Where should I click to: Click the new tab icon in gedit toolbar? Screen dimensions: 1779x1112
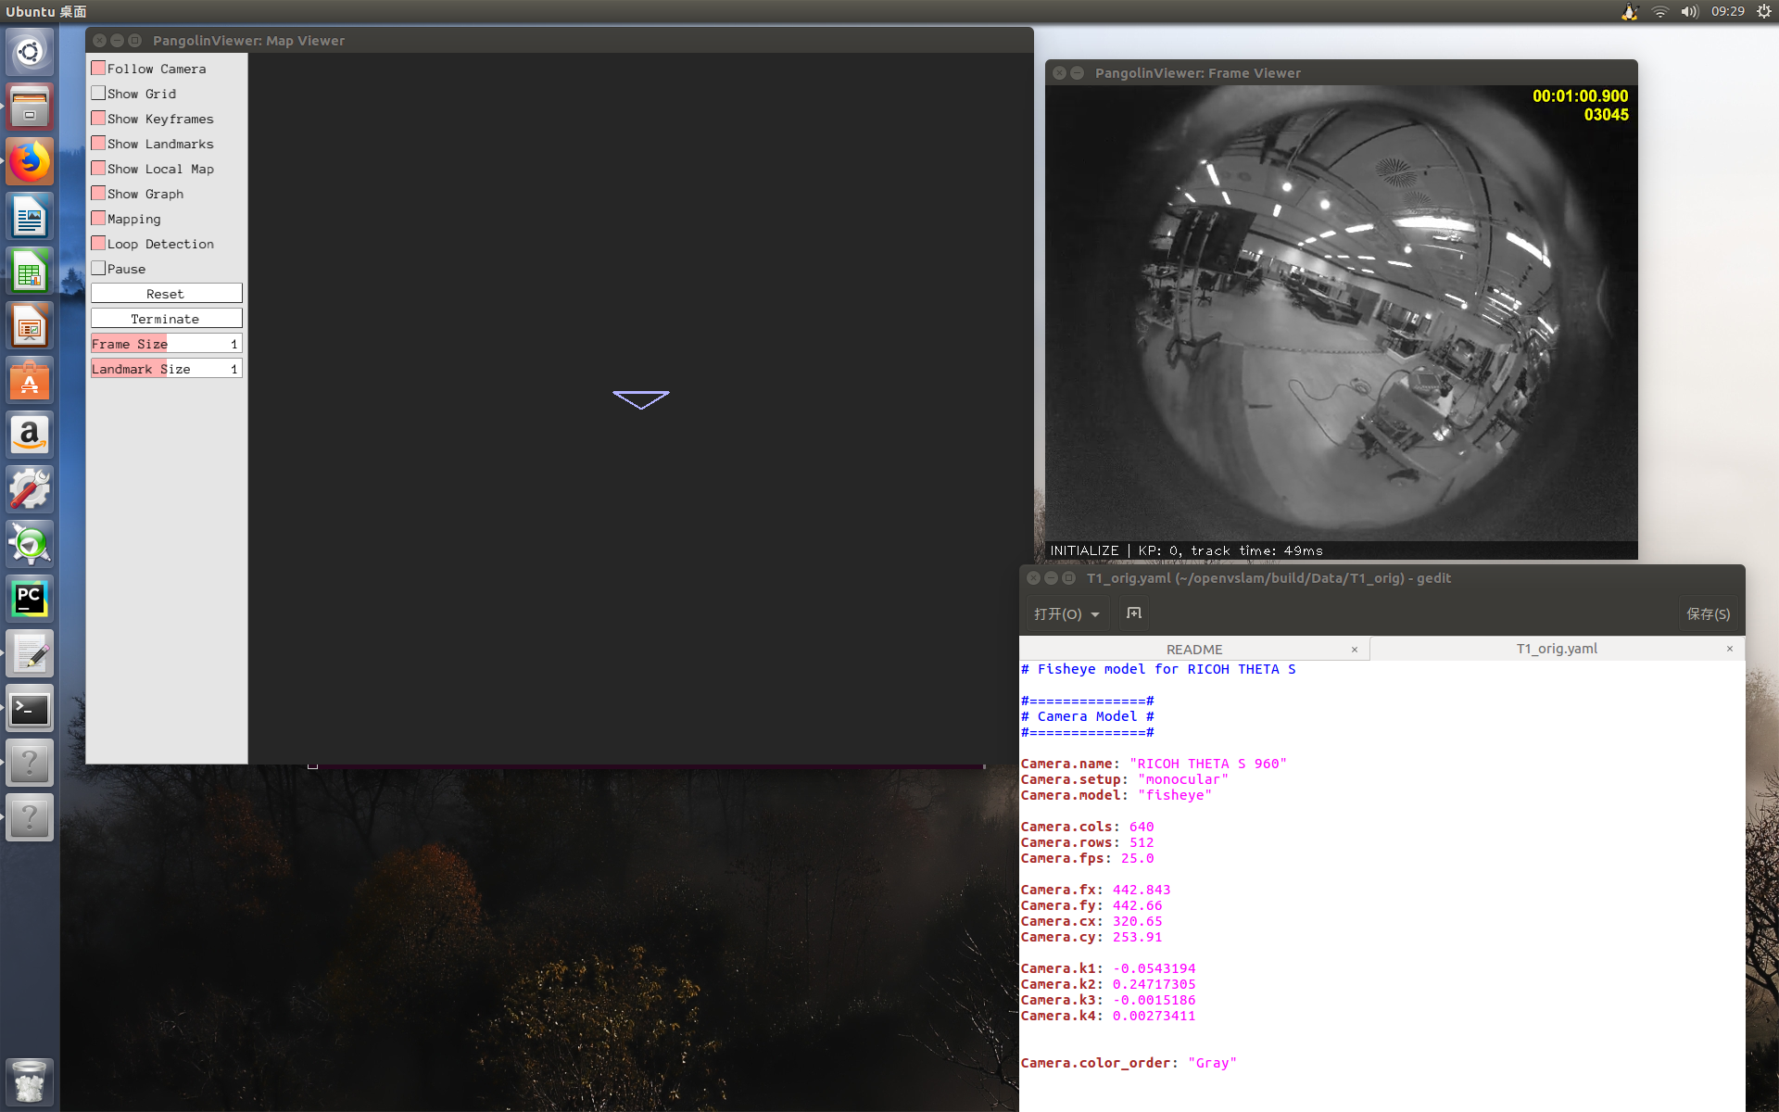point(1133,613)
